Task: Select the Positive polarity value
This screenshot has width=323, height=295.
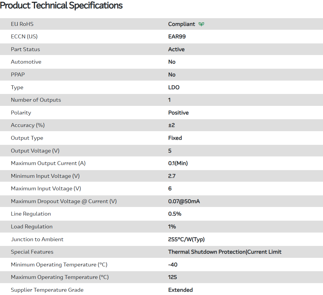Action: (178, 113)
